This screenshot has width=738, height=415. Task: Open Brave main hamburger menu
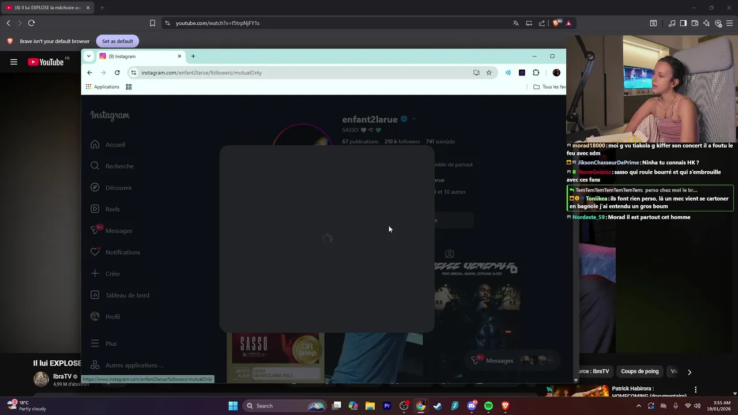[x=730, y=23]
